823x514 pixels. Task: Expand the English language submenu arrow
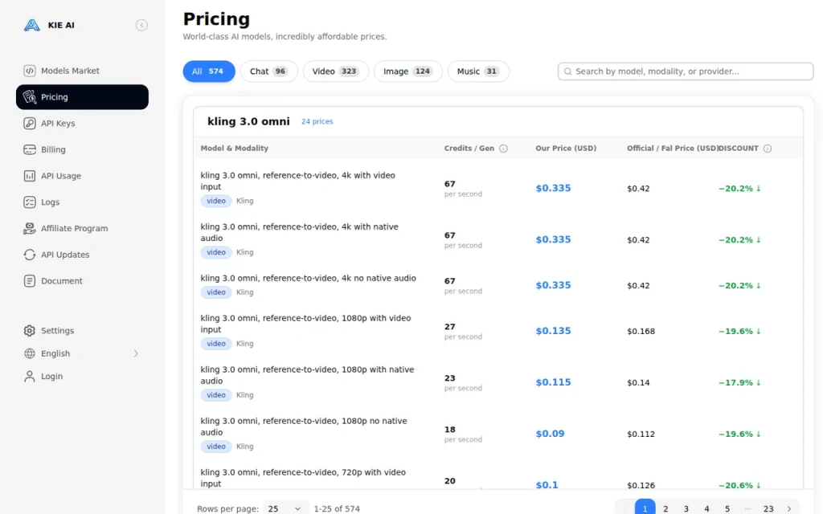(x=135, y=353)
